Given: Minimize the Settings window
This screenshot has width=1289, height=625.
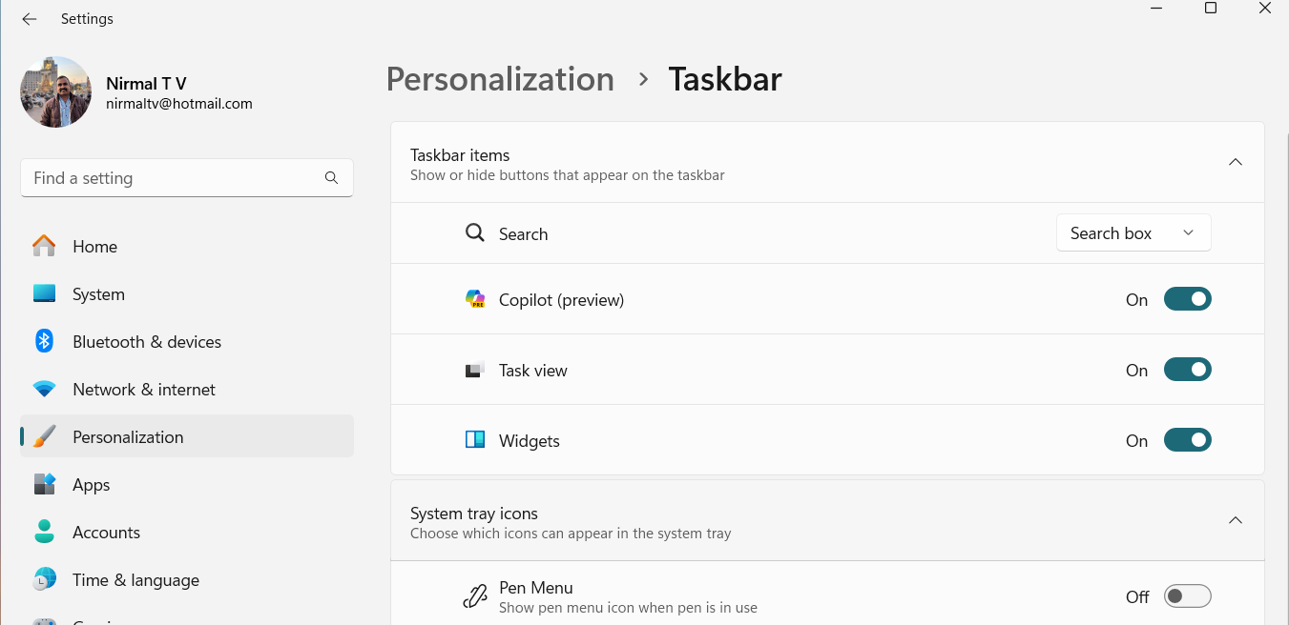Looking at the screenshot, I should coord(1156,9).
